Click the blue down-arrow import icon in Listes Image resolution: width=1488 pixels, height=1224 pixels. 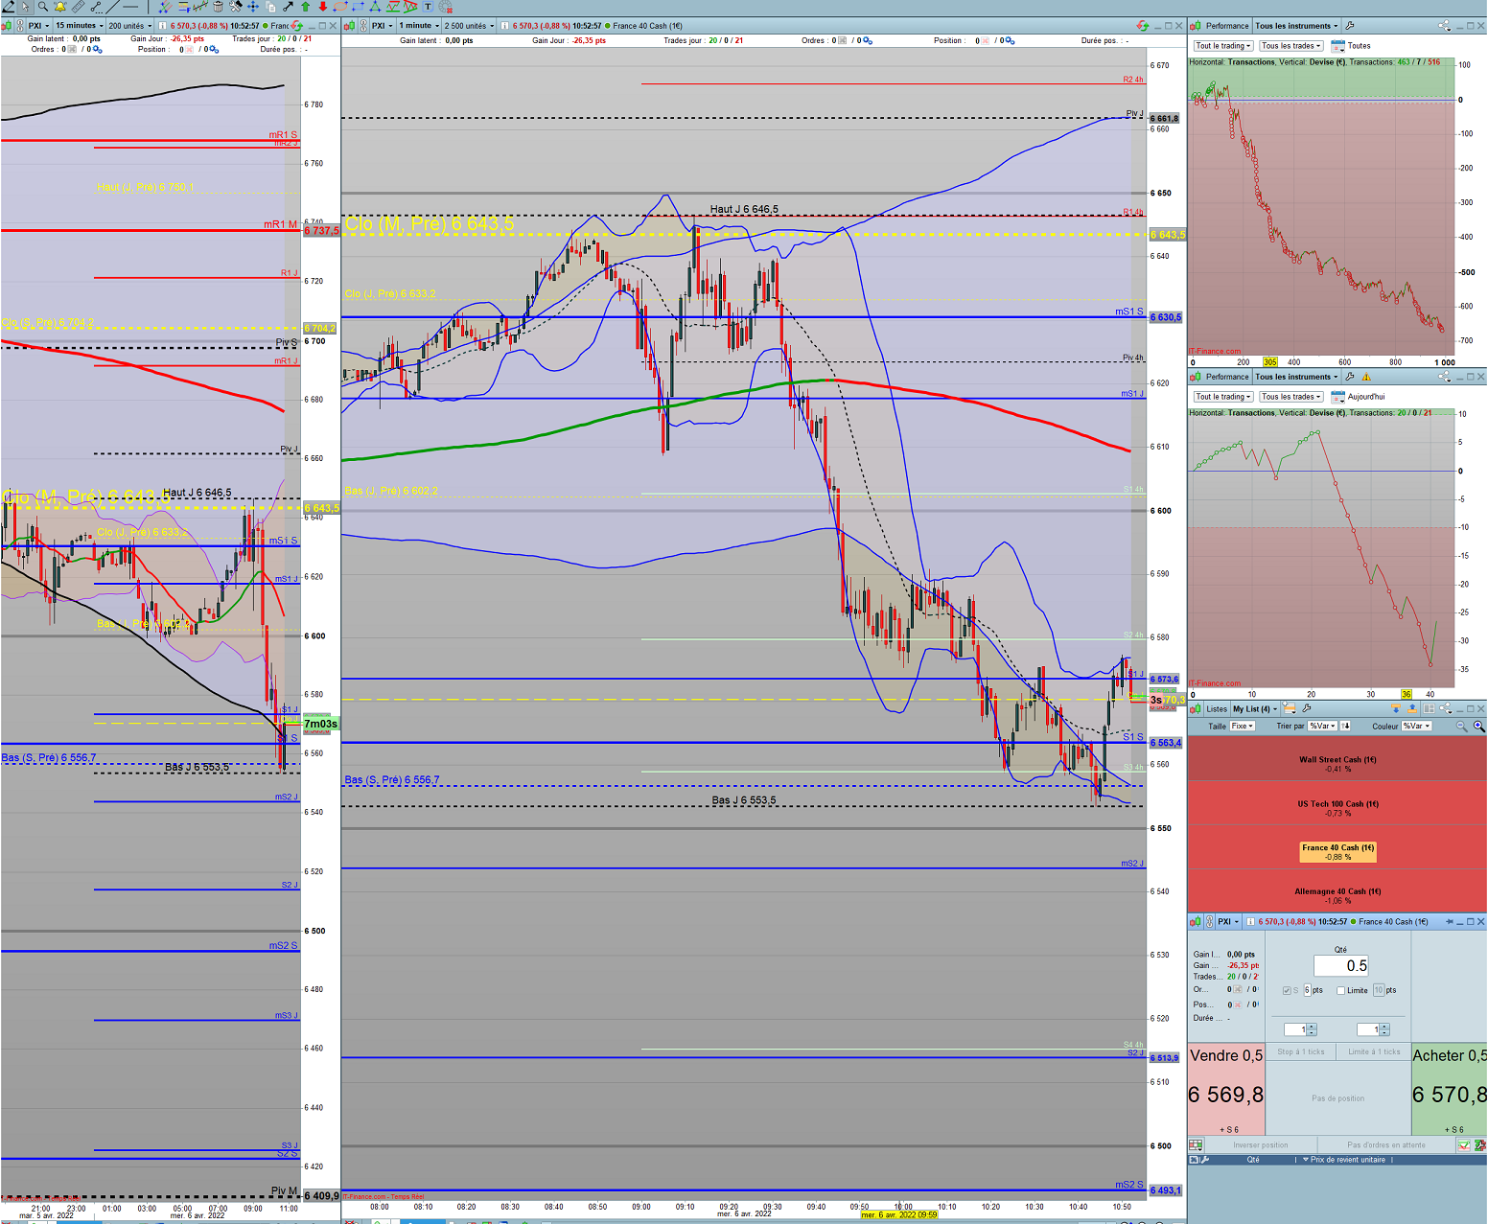click(1395, 709)
